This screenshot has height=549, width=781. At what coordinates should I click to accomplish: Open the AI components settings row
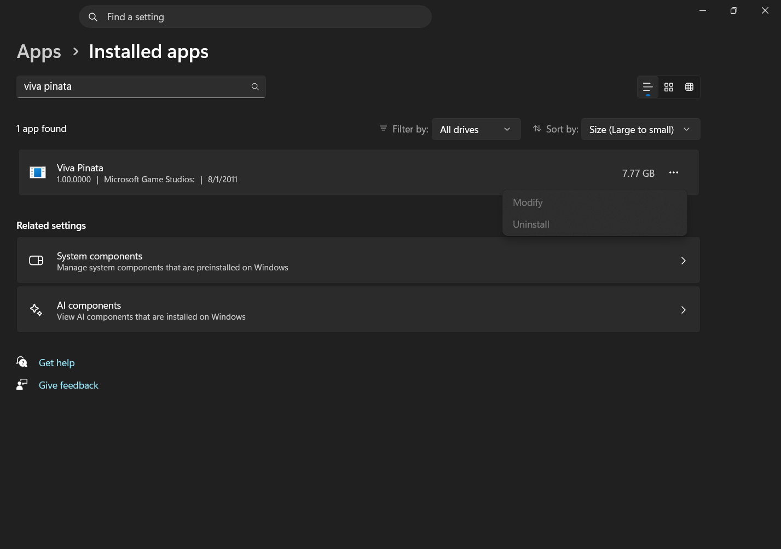(x=358, y=310)
